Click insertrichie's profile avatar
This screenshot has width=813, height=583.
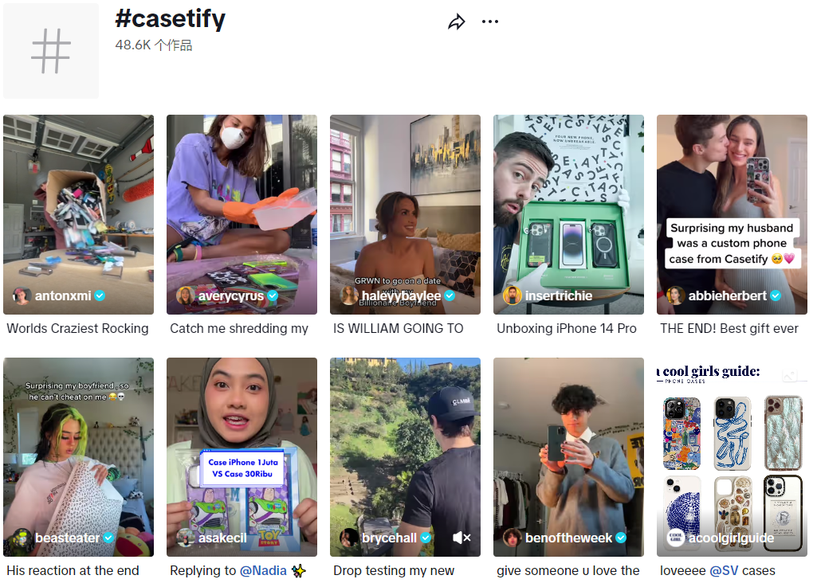513,296
